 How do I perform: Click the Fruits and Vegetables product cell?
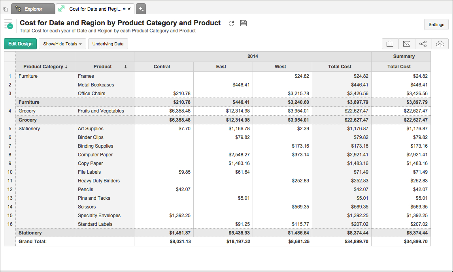click(x=101, y=111)
